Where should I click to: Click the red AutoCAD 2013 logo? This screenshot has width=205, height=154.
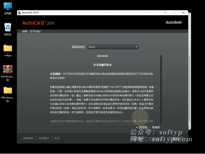point(38,23)
